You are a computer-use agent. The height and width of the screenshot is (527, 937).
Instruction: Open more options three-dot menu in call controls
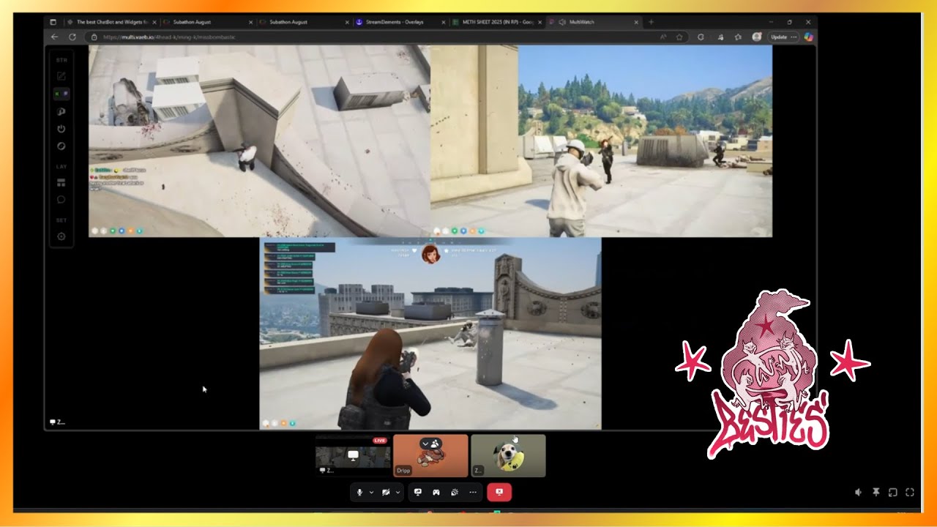(x=473, y=493)
